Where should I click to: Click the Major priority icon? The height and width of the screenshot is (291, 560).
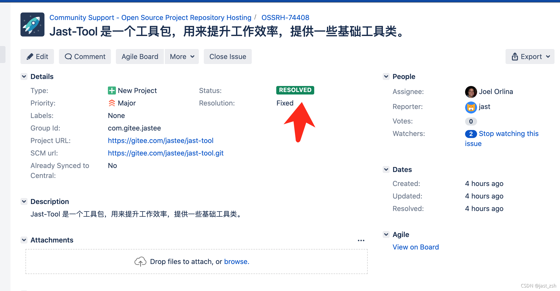112,103
